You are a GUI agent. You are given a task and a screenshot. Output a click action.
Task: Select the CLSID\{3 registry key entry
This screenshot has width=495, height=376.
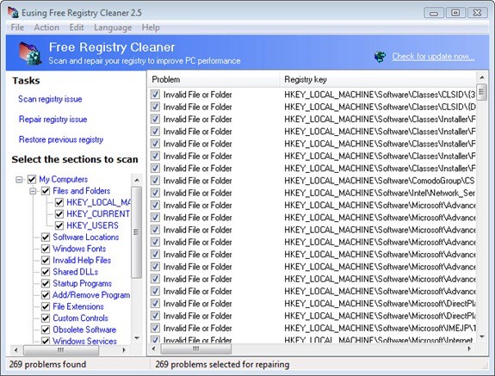pyautogui.click(x=380, y=95)
